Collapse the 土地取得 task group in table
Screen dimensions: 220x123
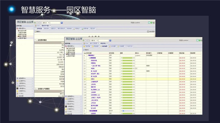coord(89,58)
